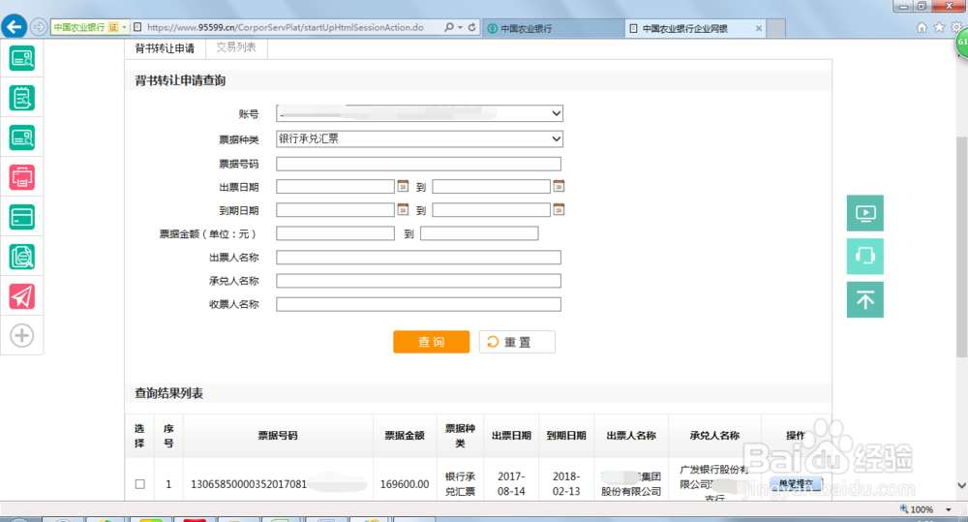Click the browser back arrow button

tap(15, 27)
